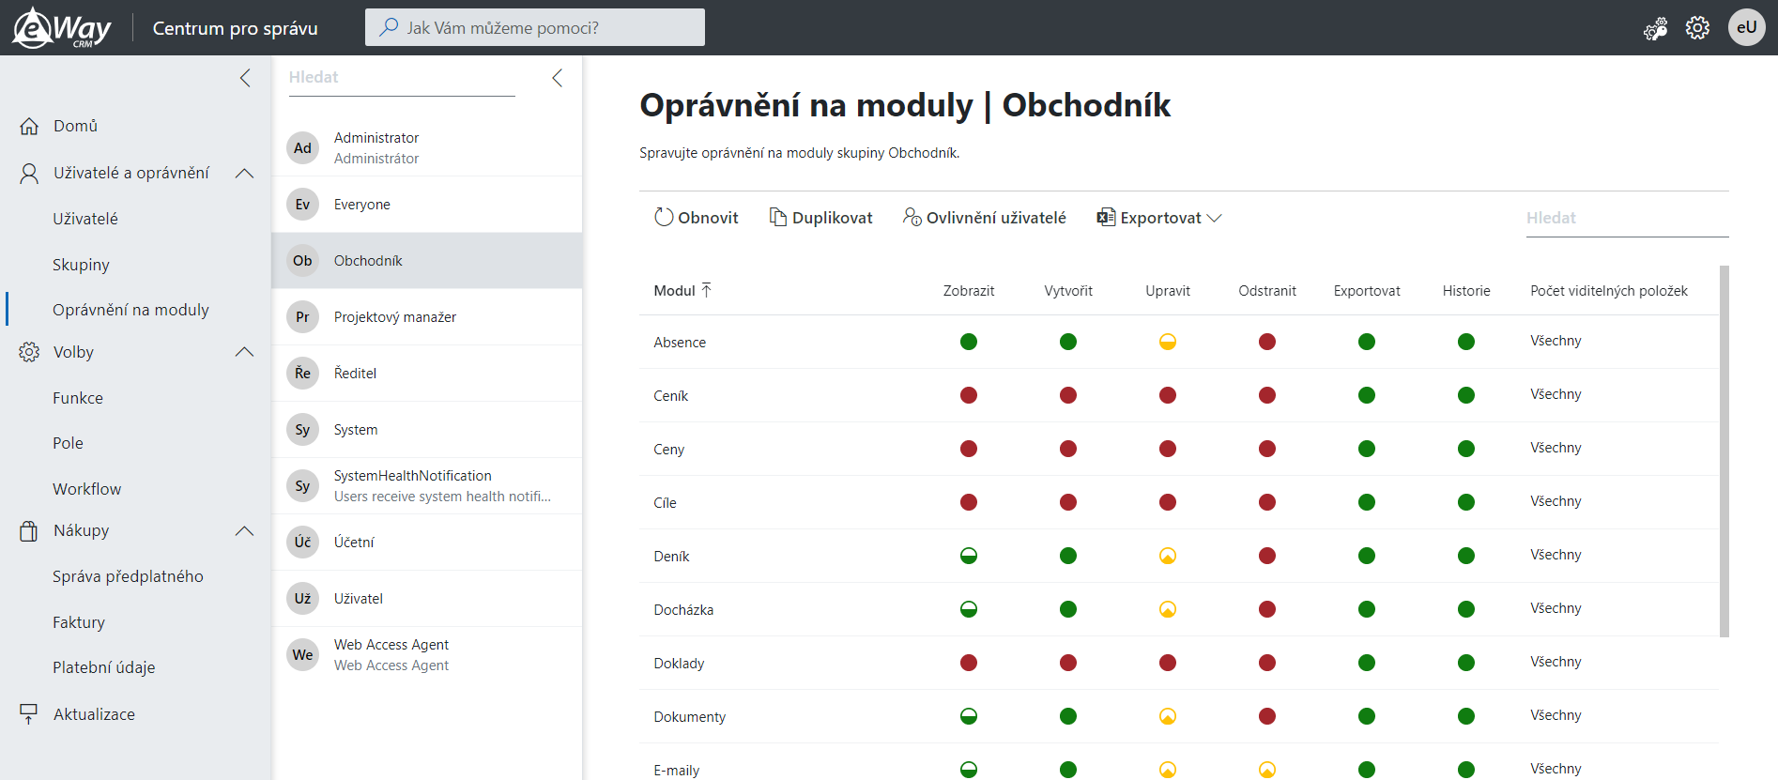The image size is (1778, 780).
Task: Select the SystemHealthNotification group
Action: click(x=427, y=485)
